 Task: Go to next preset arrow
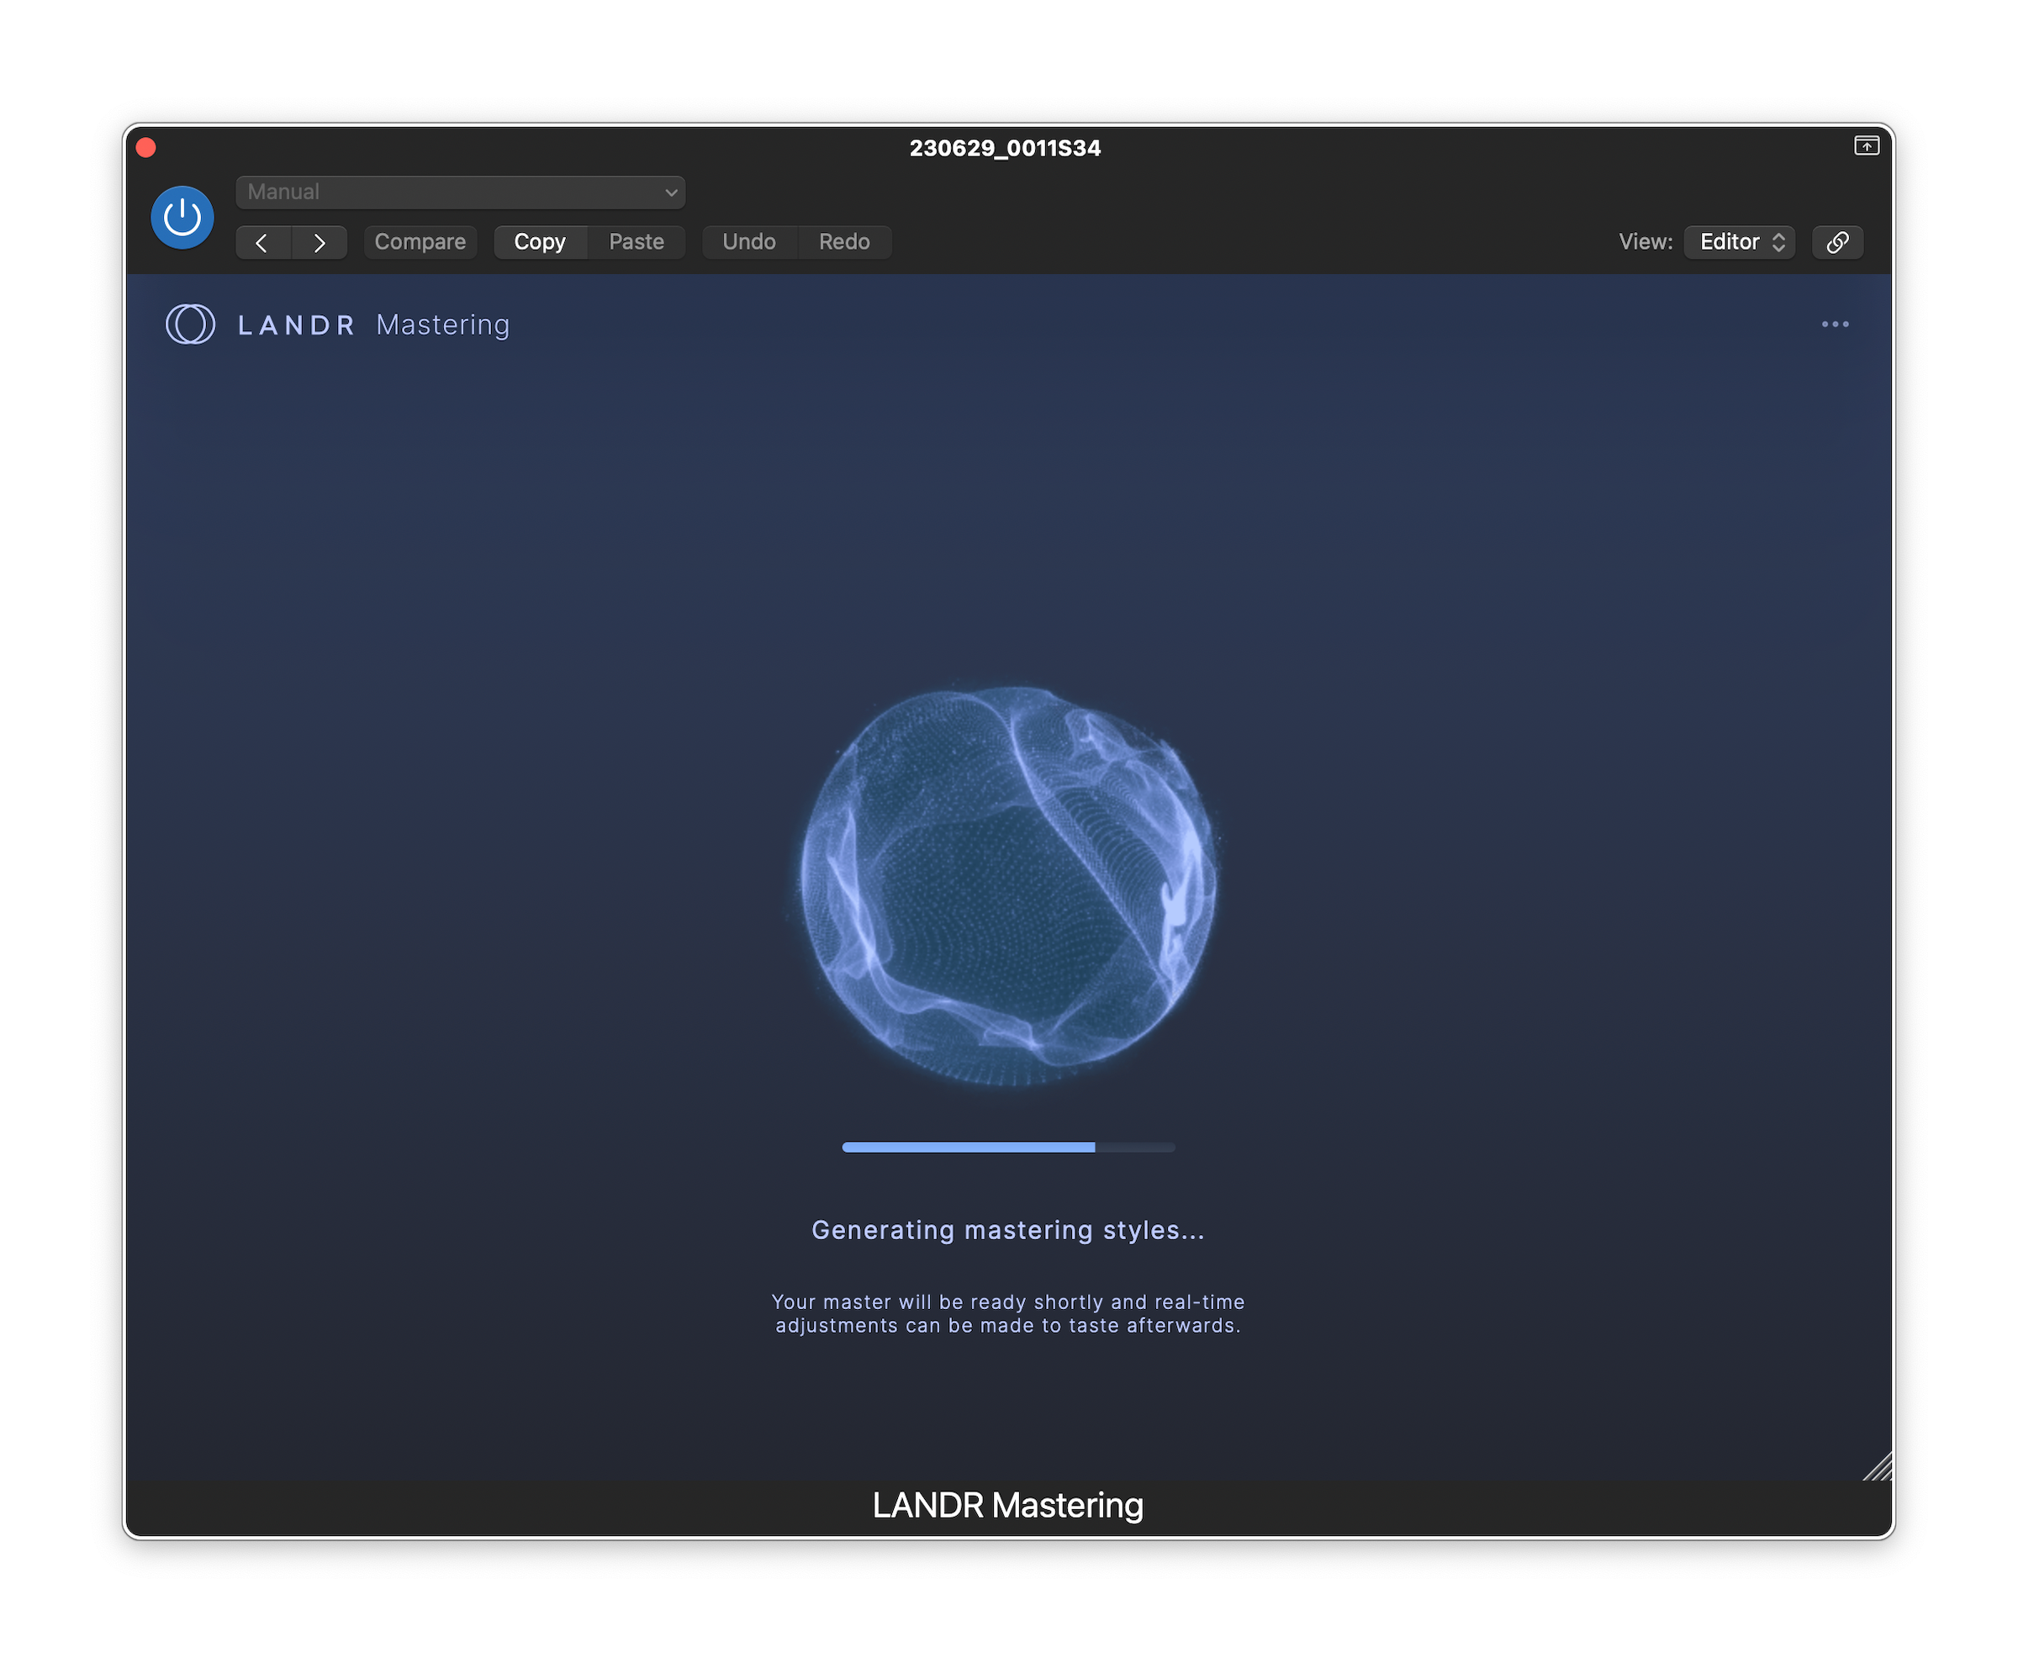[319, 242]
